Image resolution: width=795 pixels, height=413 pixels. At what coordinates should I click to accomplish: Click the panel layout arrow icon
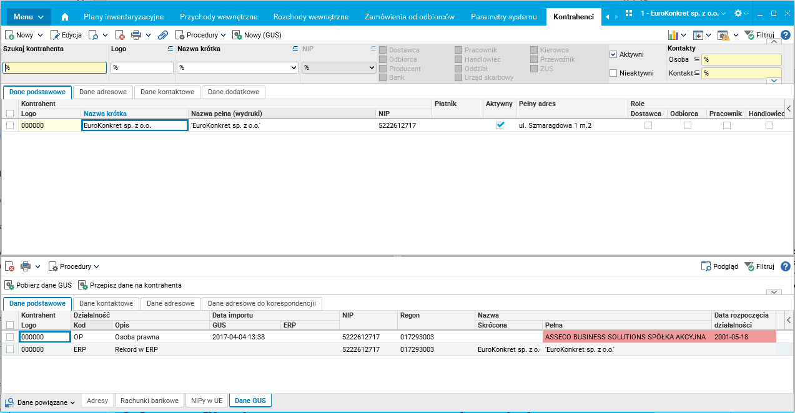pos(698,35)
